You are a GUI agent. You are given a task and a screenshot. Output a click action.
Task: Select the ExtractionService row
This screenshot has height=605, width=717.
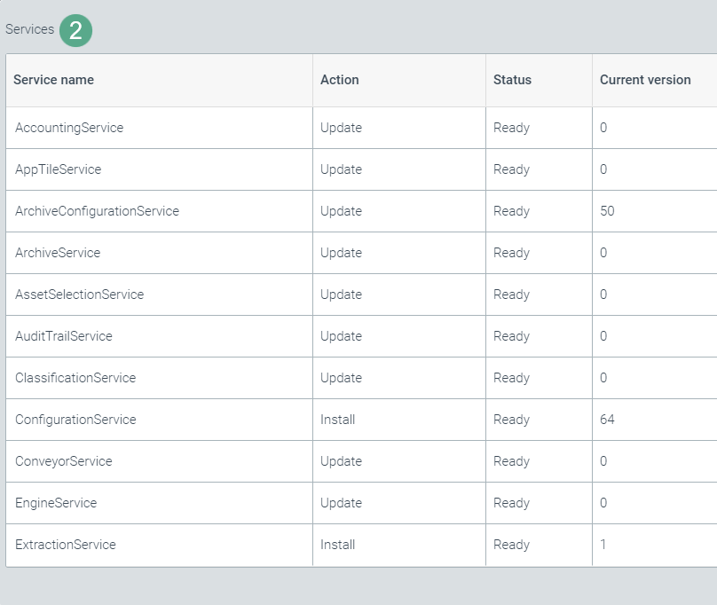[x=66, y=545]
